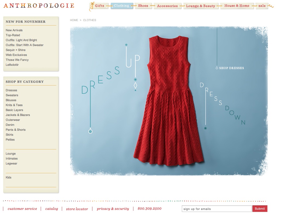Open the sale tab
286x213 pixels.
(262, 6)
